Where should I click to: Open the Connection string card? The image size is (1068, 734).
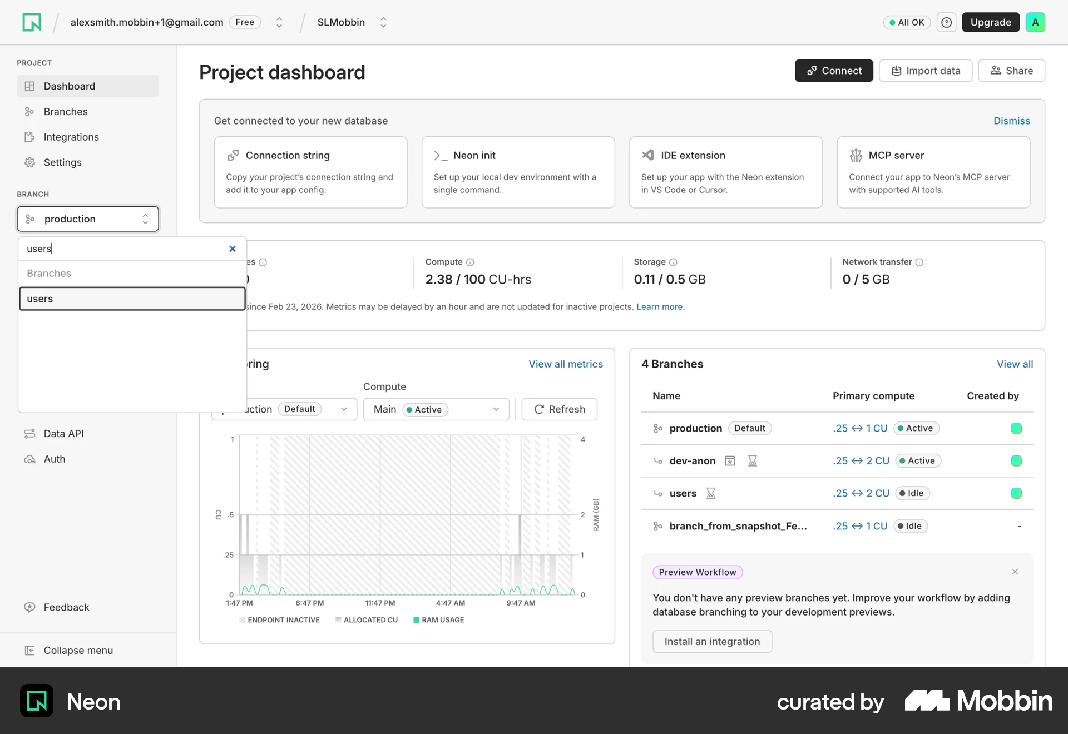[x=310, y=172]
